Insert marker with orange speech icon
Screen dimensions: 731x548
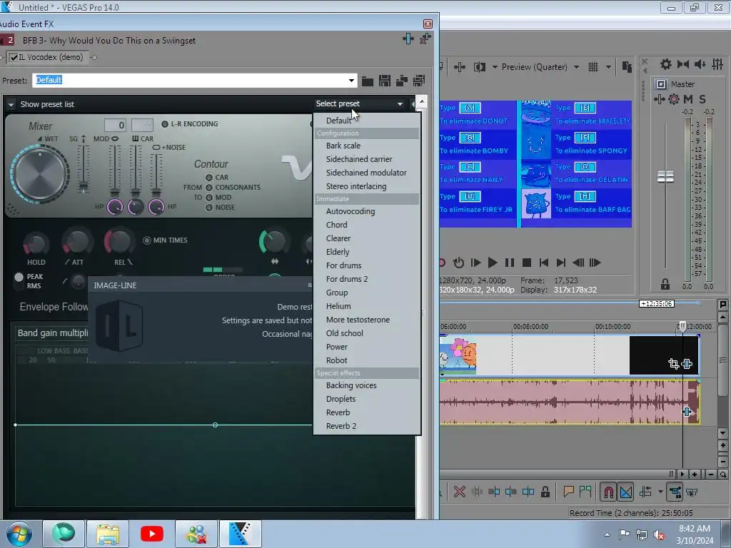[568, 491]
